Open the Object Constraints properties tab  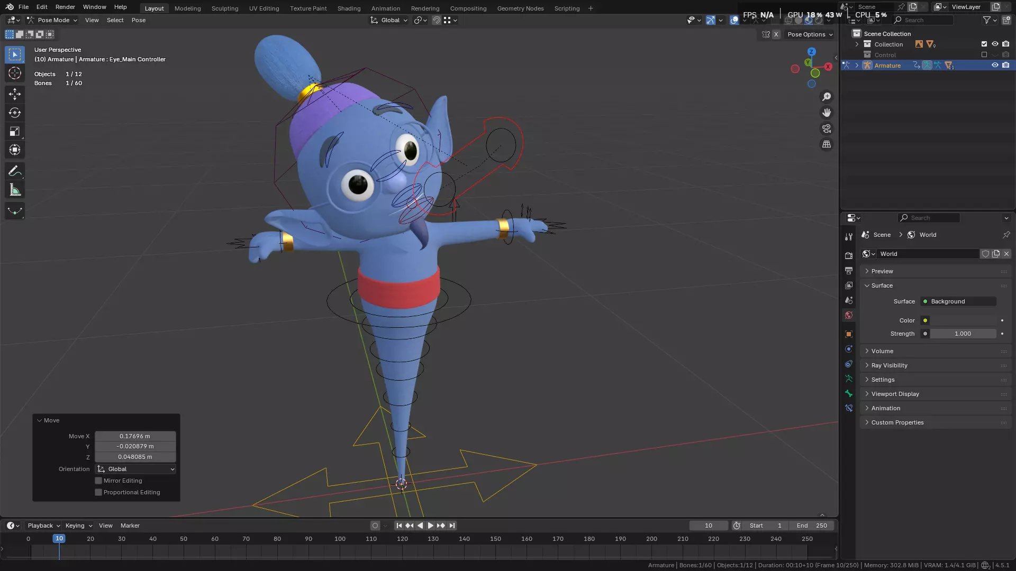pos(849,364)
